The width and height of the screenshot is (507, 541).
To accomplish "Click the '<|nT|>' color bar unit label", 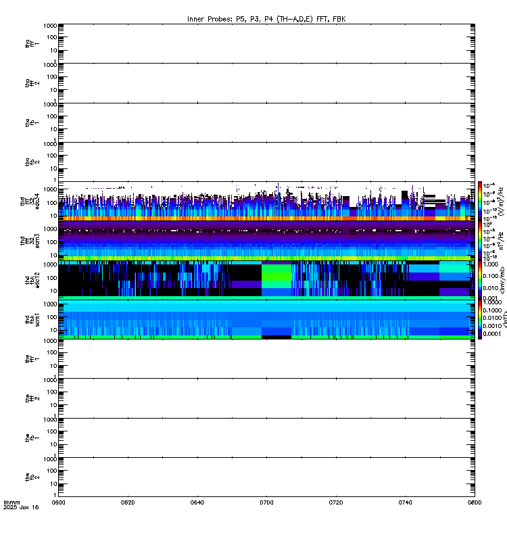I will point(505,319).
